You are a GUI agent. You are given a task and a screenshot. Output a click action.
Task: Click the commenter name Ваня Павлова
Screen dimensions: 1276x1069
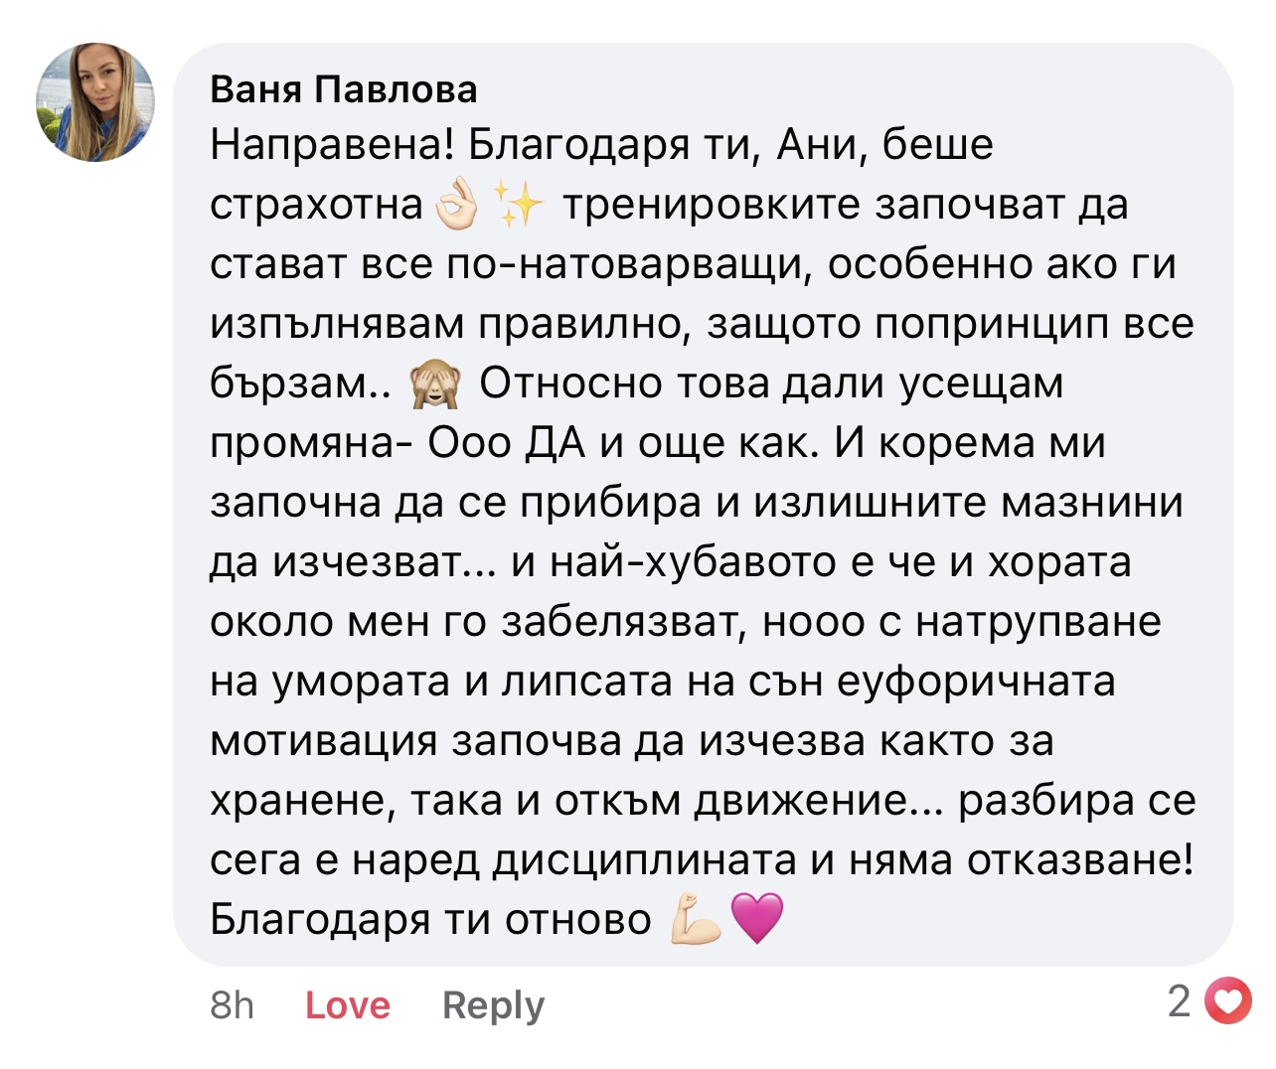click(344, 89)
